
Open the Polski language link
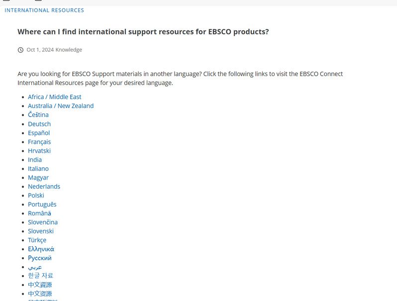click(36, 196)
